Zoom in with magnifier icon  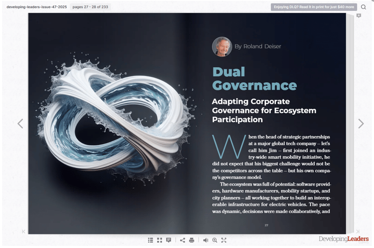point(214,240)
